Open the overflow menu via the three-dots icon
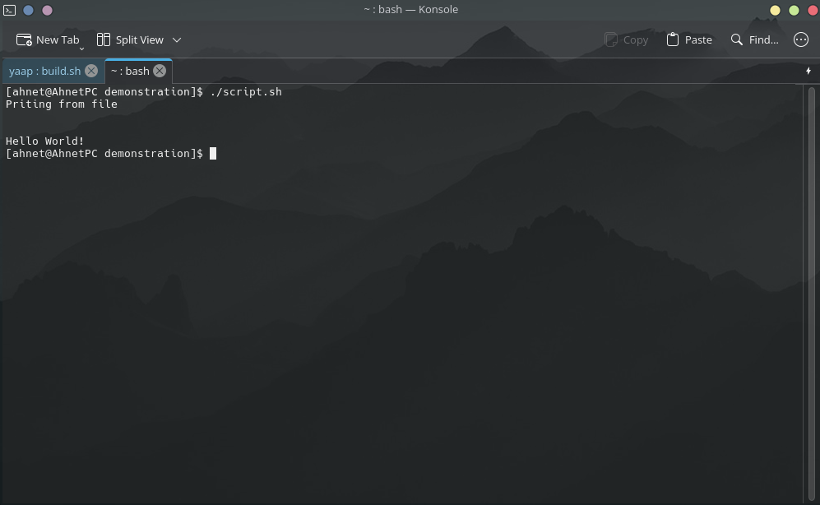 pyautogui.click(x=801, y=39)
